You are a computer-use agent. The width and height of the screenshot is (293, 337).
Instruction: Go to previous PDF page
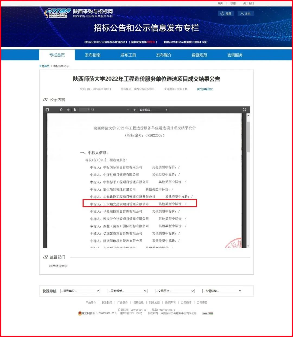tap(68, 110)
